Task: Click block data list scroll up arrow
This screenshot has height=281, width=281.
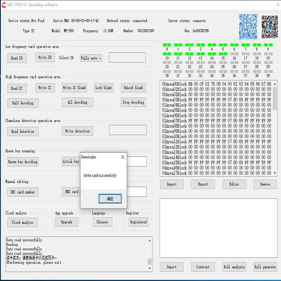Action: pyautogui.click(x=275, y=84)
